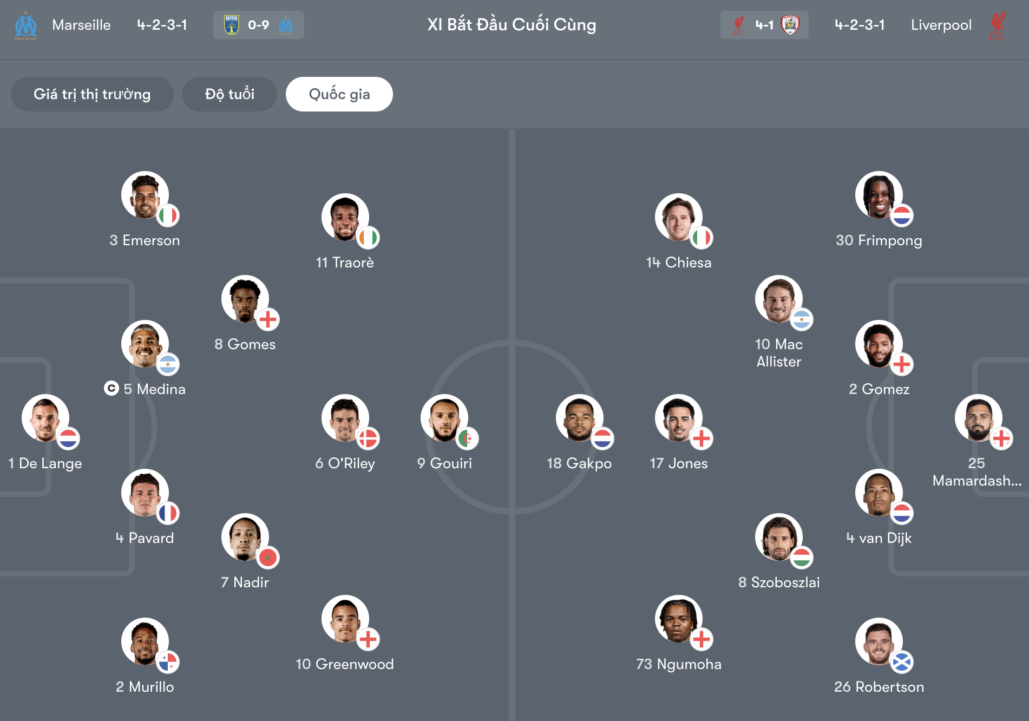Open Liverpool's 4-1 previous match result
The width and height of the screenshot is (1029, 721).
pos(764,25)
